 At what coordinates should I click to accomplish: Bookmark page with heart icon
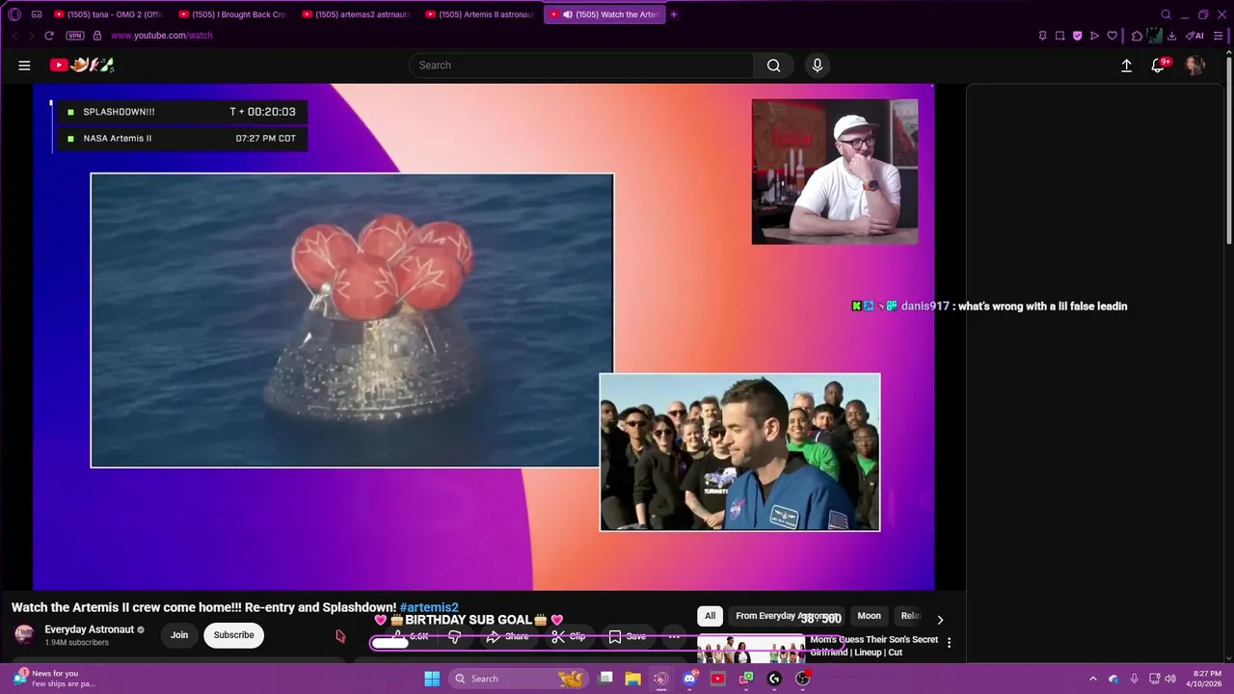coord(1112,36)
